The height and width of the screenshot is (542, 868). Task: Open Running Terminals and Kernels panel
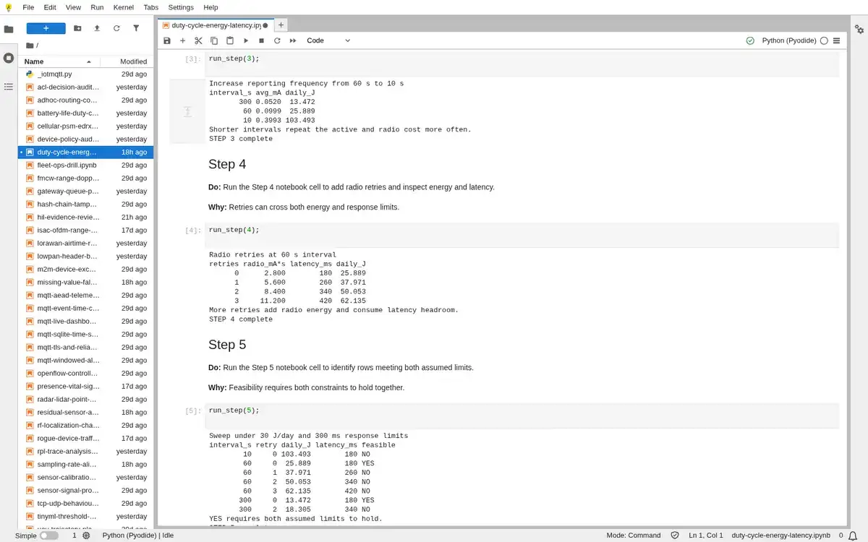coord(9,58)
